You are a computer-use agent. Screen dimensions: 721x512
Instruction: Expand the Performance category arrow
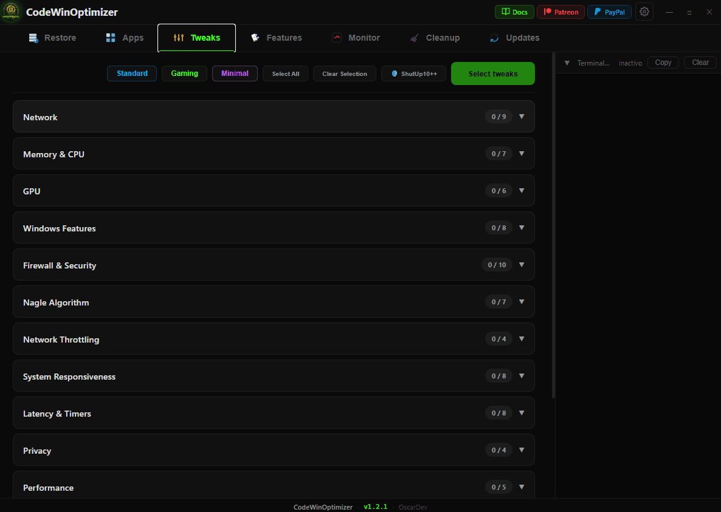522,487
